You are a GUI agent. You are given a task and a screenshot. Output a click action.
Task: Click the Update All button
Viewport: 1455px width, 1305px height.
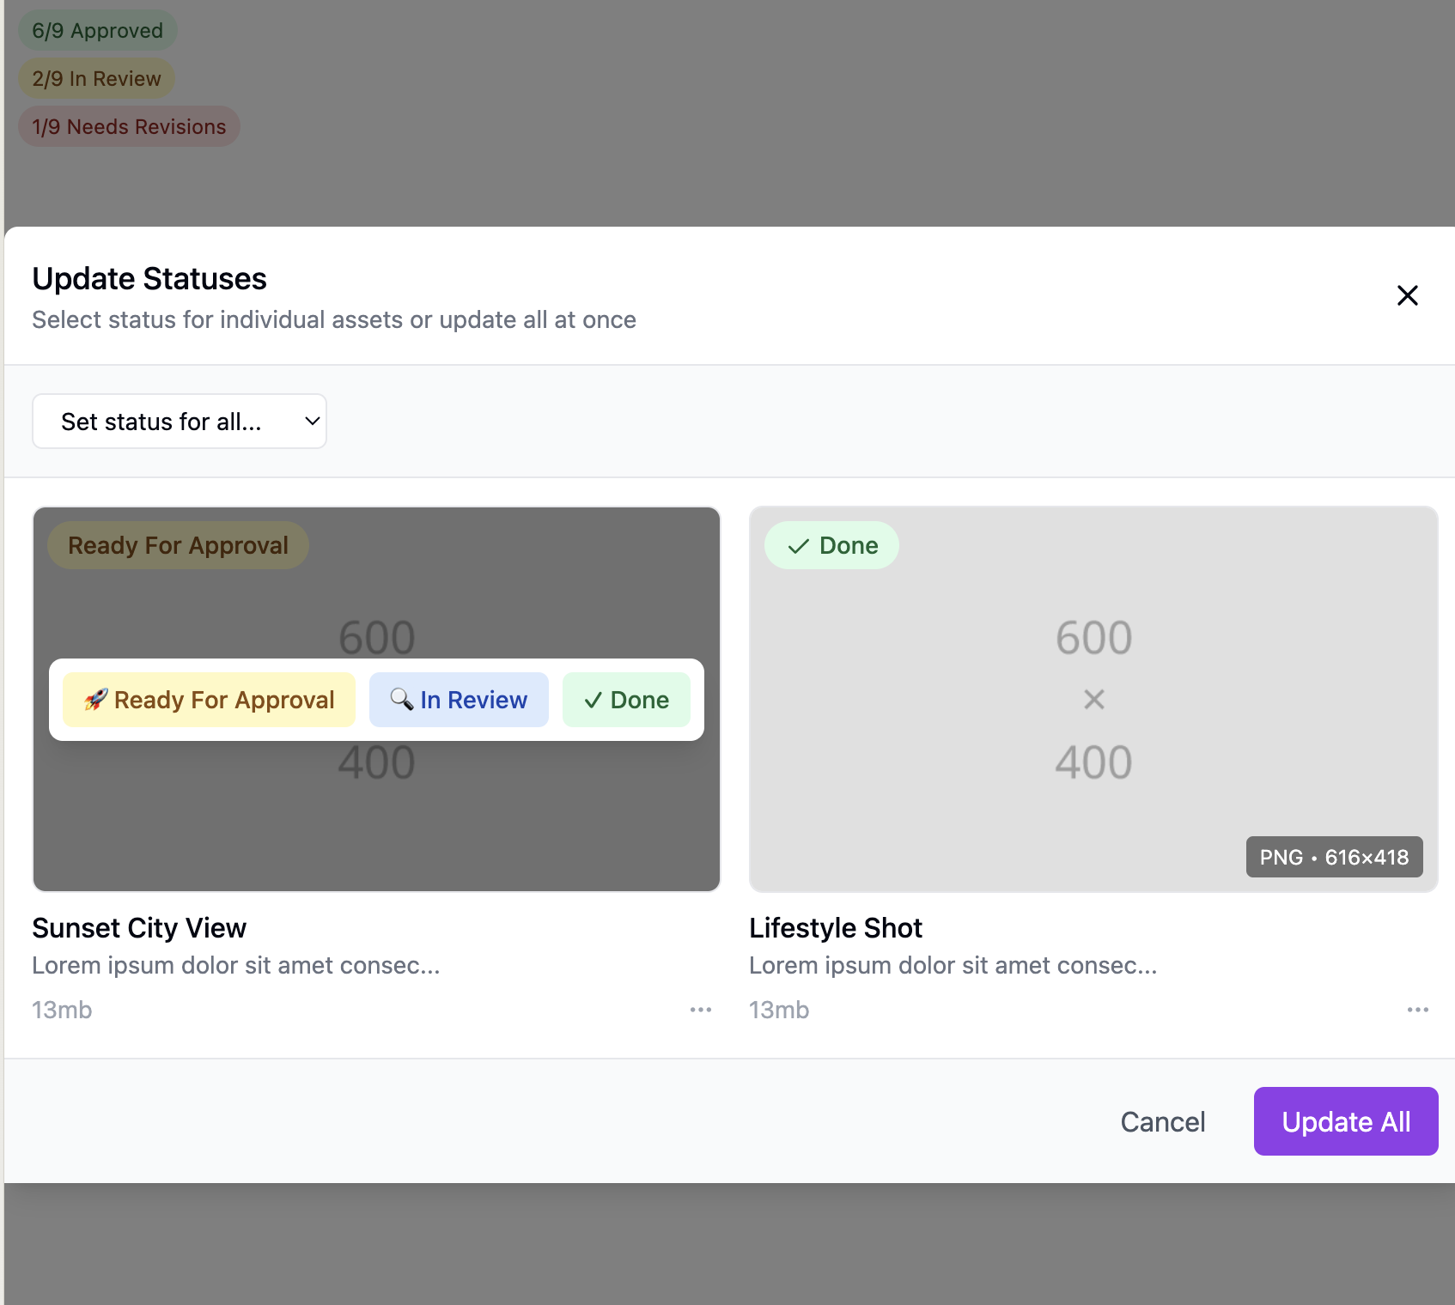(1345, 1121)
